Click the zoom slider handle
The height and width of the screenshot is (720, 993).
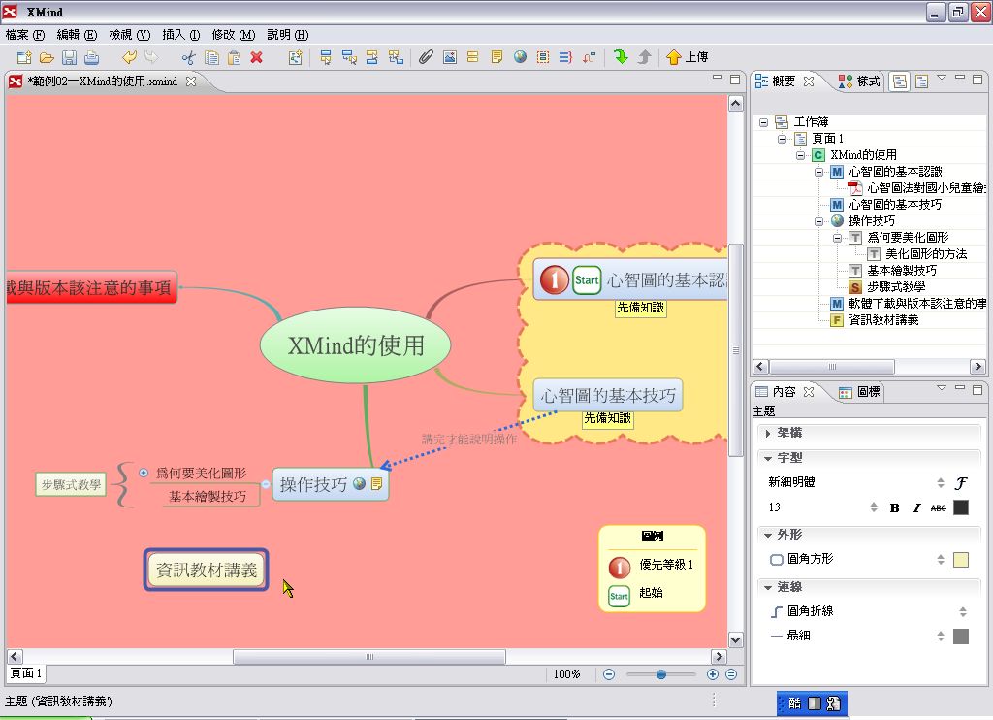click(x=661, y=674)
